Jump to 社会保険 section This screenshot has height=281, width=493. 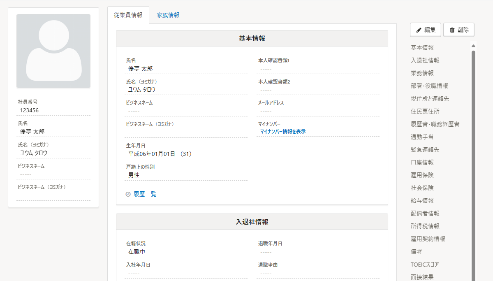pyautogui.click(x=422, y=188)
